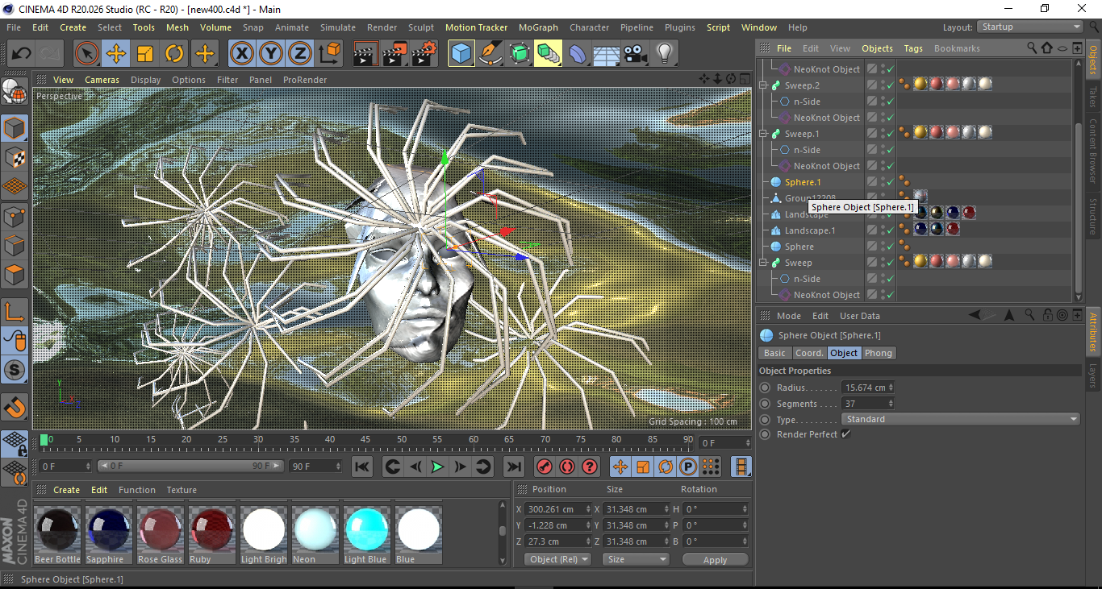1102x589 pixels.
Task: Click Record Active Objects button
Action: [x=545, y=467]
